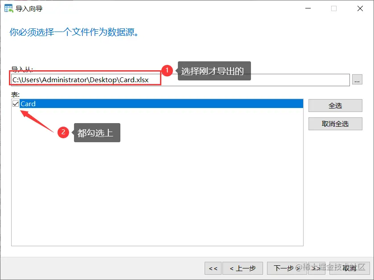Toggle the checkbox next to Card
The width and height of the screenshot is (374, 280).
point(15,104)
